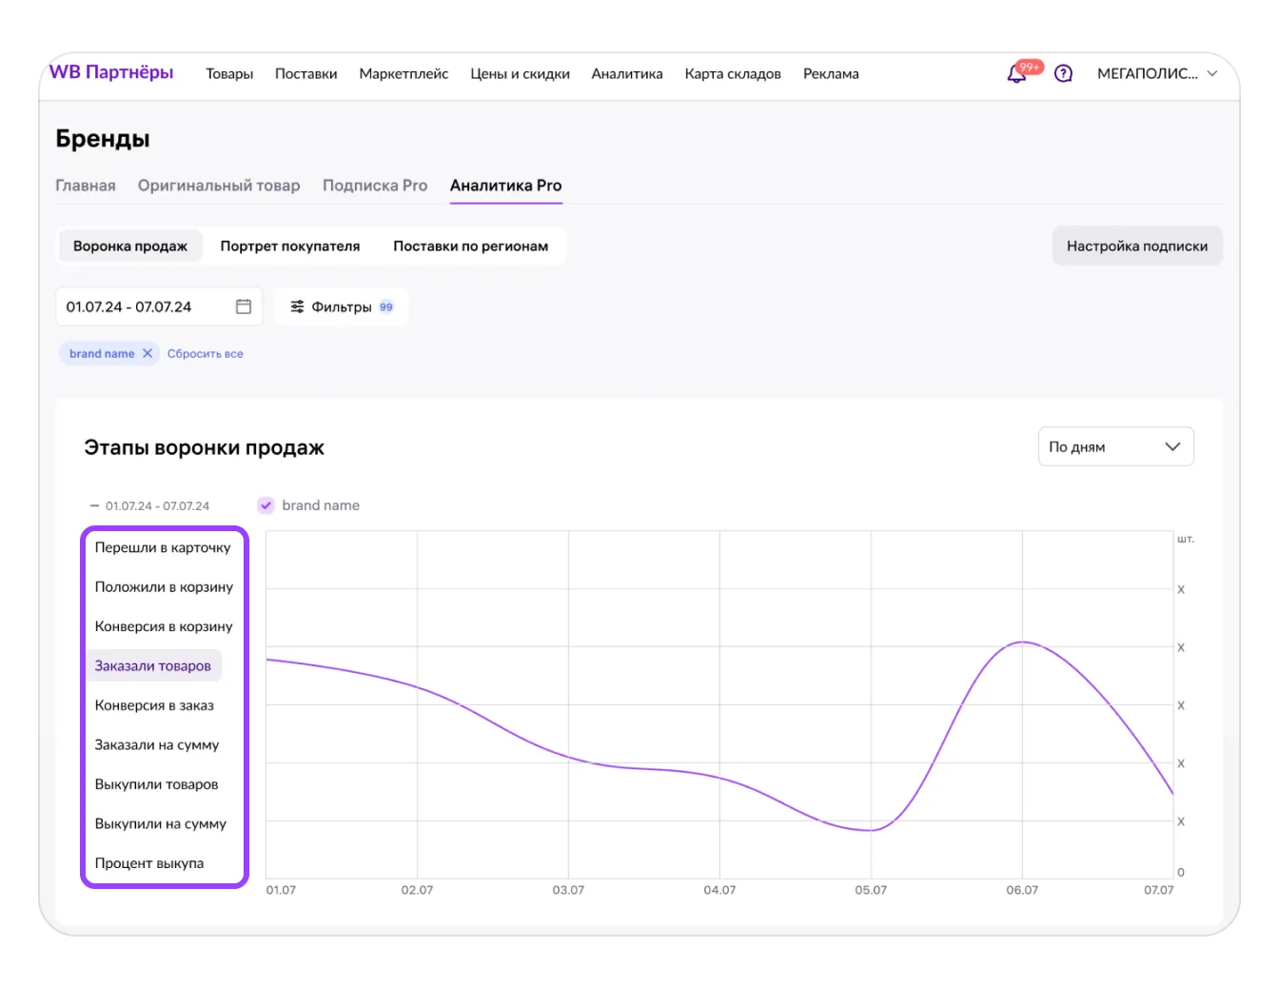Select the Воронка продаж section
This screenshot has width=1279, height=988.
[130, 246]
